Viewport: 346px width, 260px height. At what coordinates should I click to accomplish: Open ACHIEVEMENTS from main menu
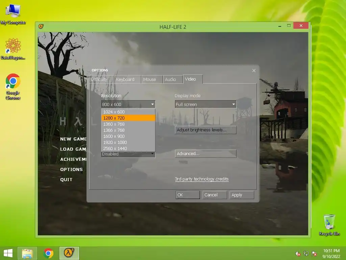73,159
